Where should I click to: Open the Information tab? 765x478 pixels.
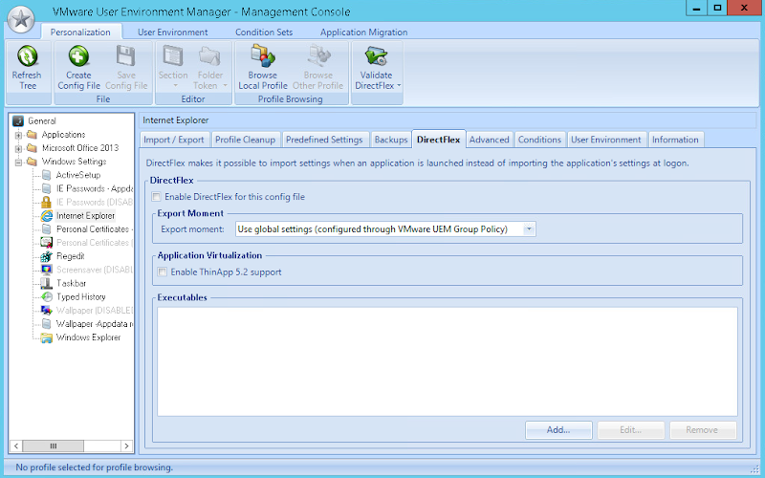tap(675, 140)
